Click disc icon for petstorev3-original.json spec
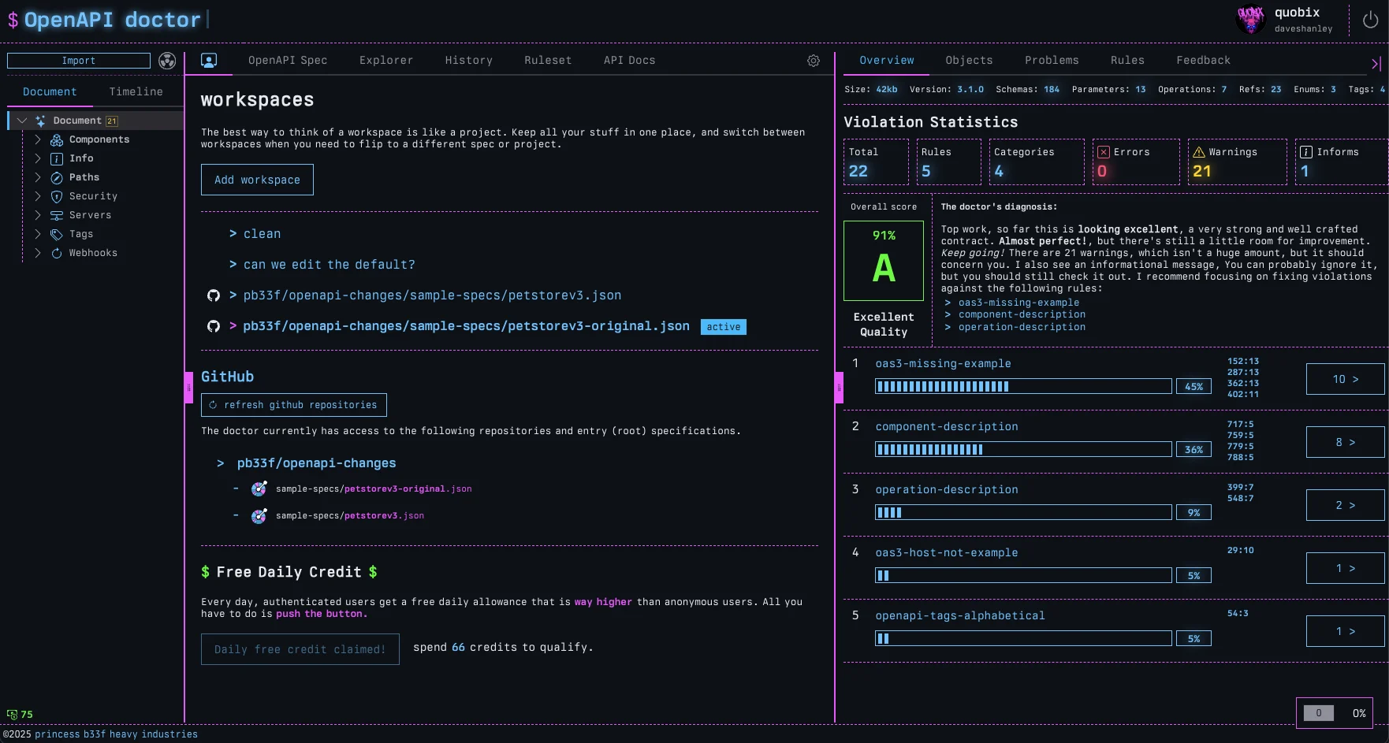Screen dimensions: 1389x743 (259, 489)
